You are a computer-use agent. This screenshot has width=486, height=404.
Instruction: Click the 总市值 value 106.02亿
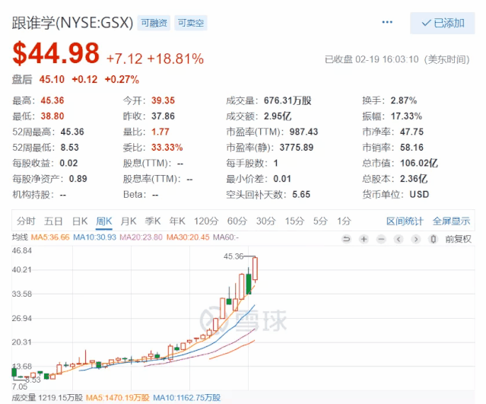[419, 163]
